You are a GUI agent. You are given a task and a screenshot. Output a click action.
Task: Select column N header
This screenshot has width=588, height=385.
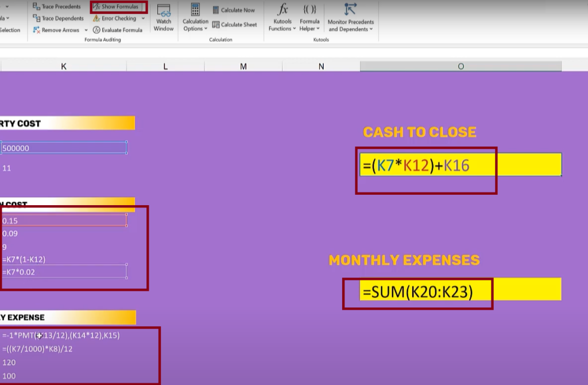point(321,67)
